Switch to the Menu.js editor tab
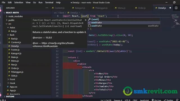This screenshot has height=101, width=180. (x=120, y=8)
